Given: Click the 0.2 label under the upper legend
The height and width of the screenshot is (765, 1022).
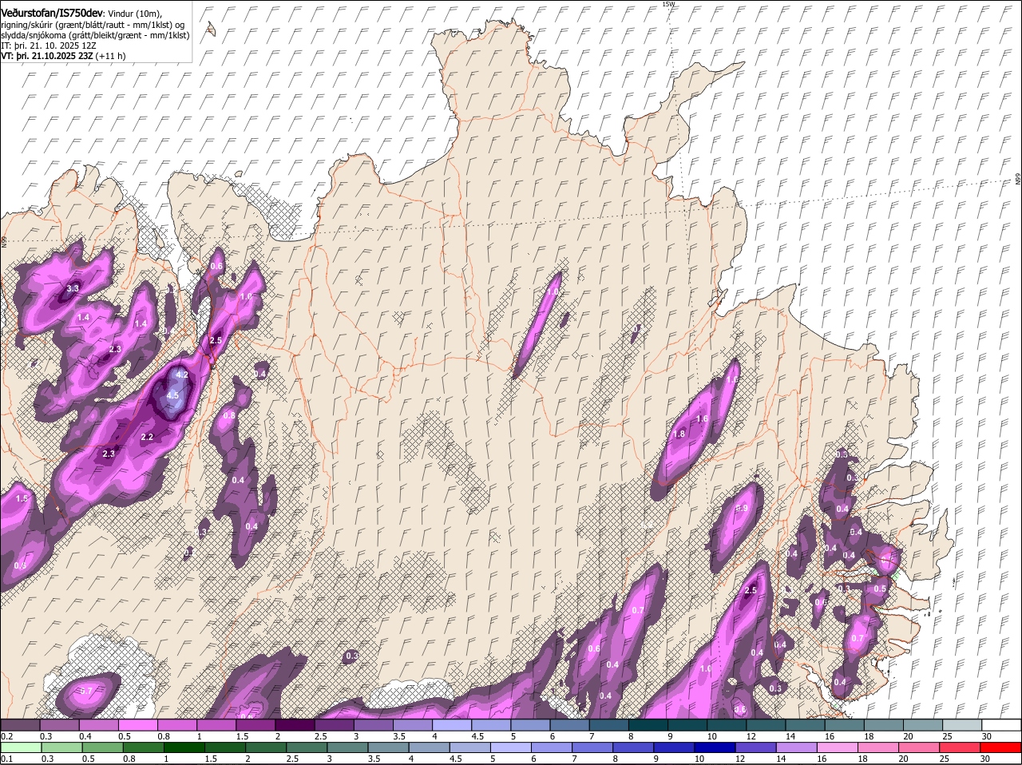Looking at the screenshot, I should click(6, 736).
